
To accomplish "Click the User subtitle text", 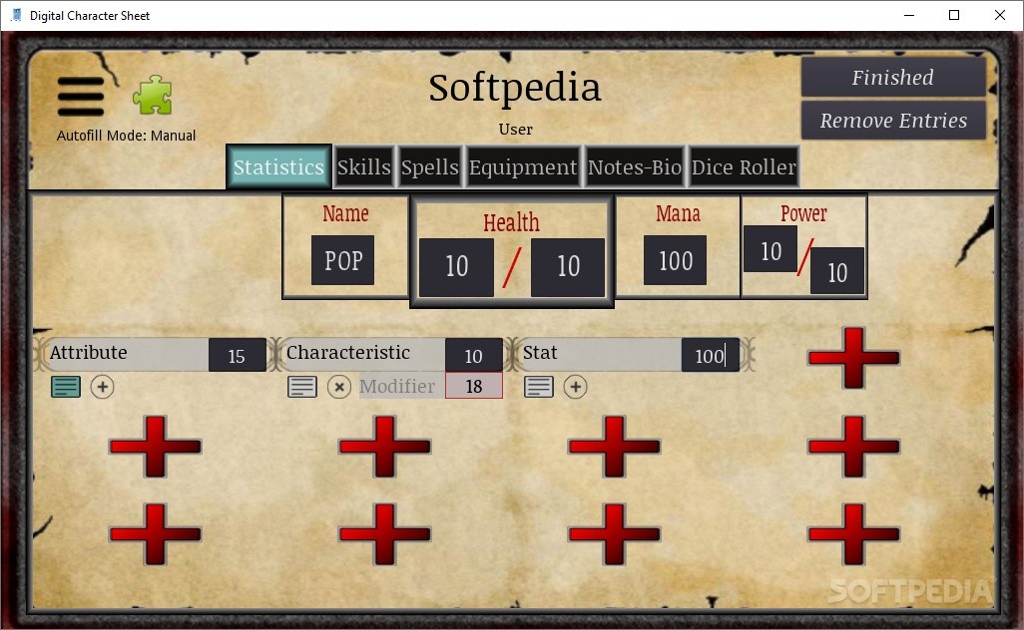I will tap(515, 130).
